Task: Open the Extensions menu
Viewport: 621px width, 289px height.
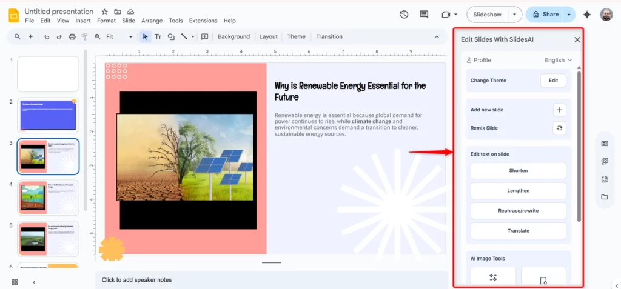Action: [203, 21]
